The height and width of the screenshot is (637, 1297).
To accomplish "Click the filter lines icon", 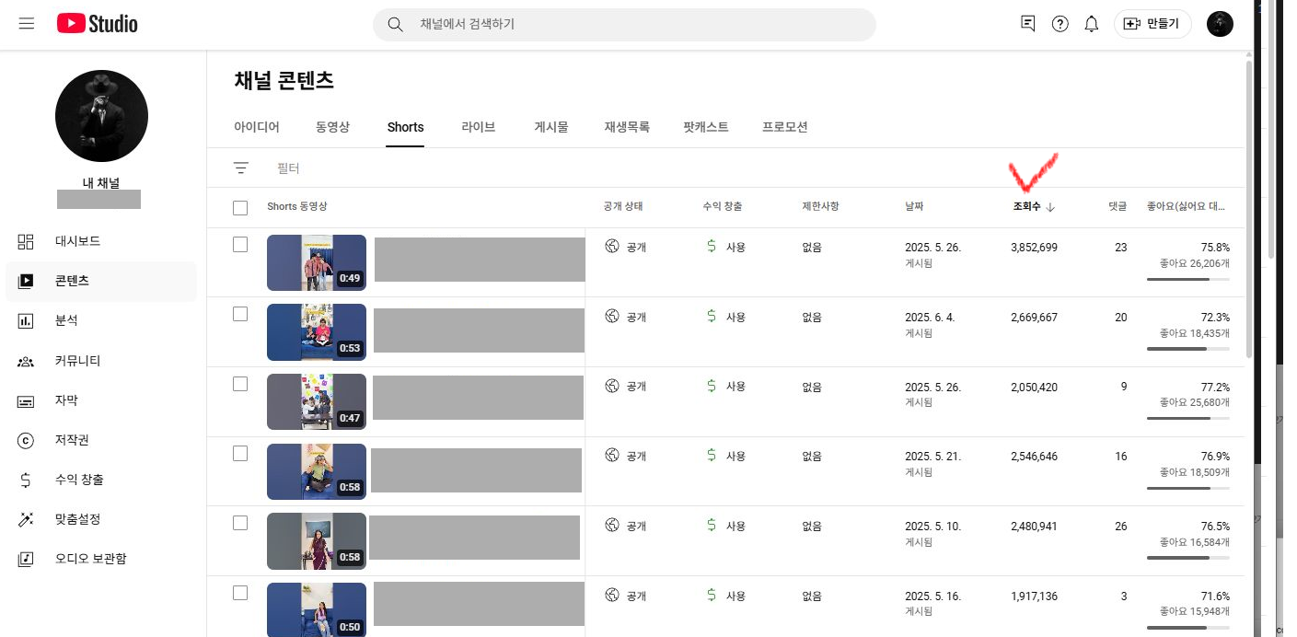I will click(241, 168).
